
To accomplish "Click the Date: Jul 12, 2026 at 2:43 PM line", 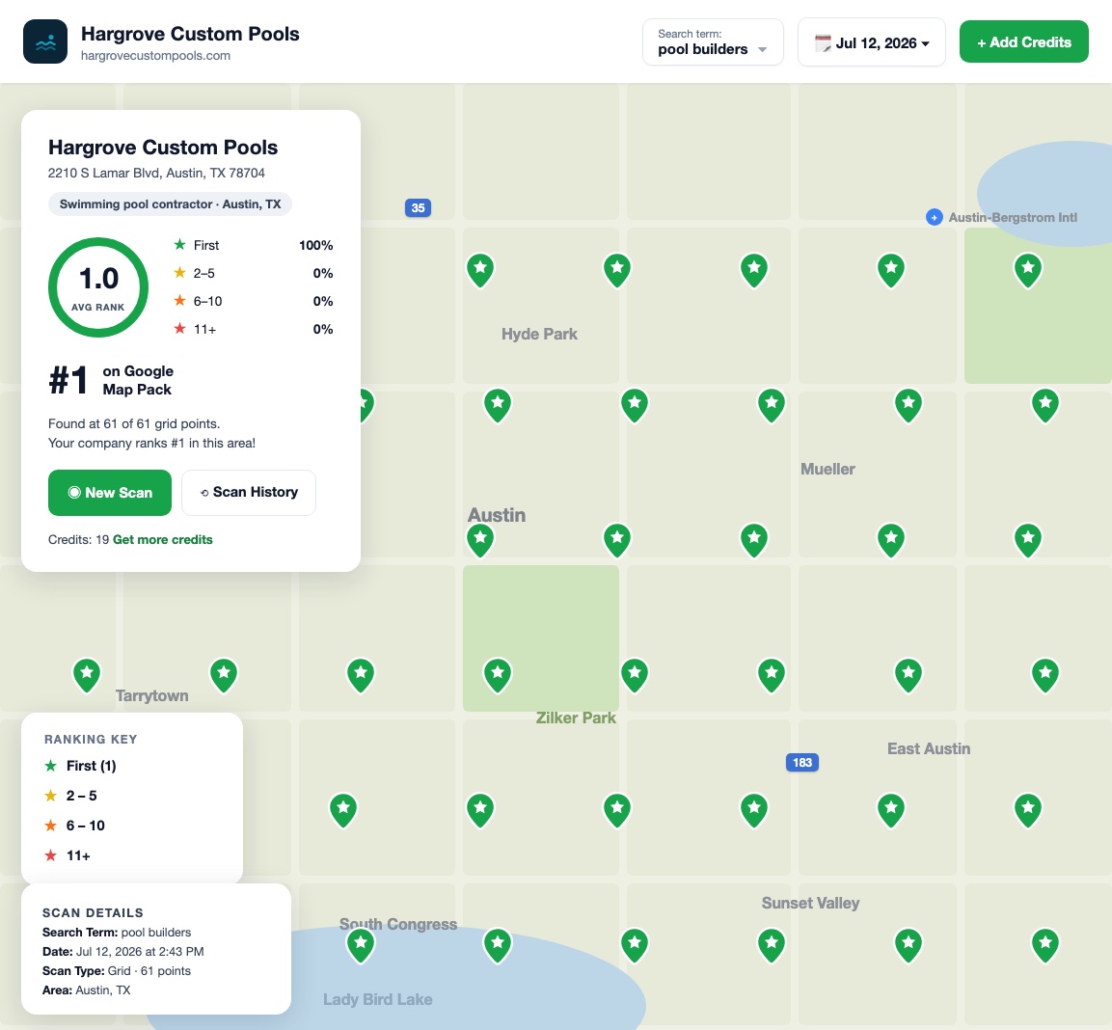I will pyautogui.click(x=122, y=952).
